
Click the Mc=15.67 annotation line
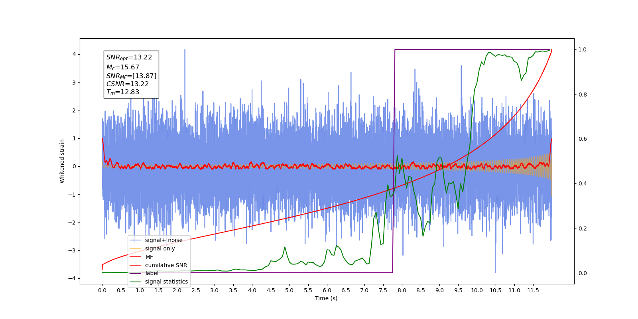[x=123, y=67]
